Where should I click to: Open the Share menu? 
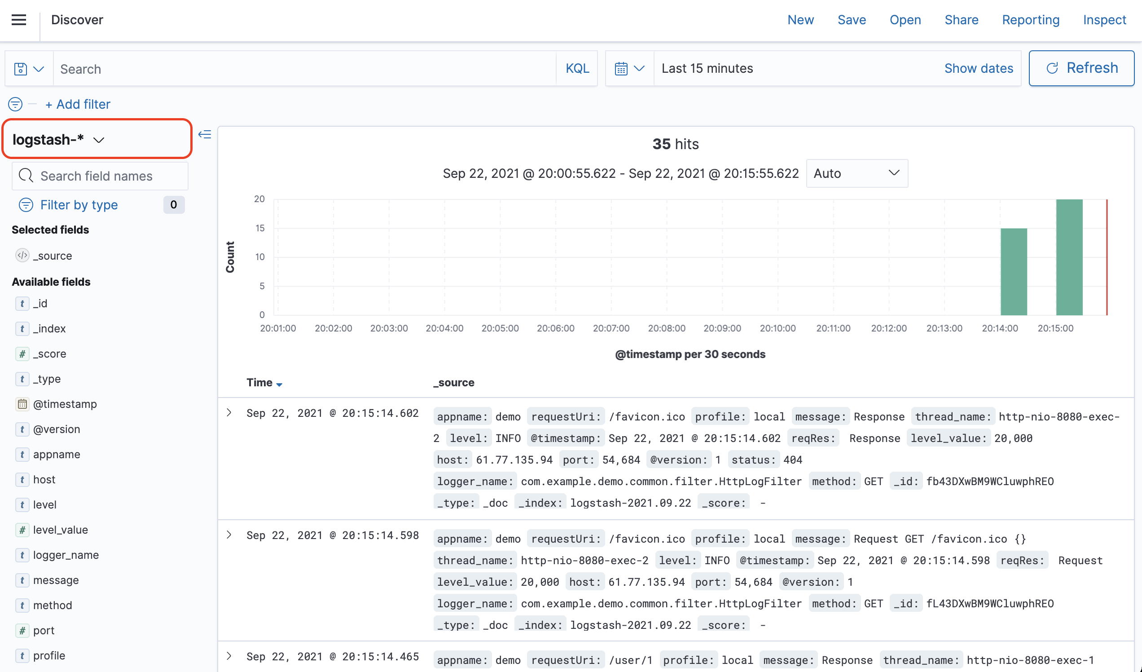click(x=961, y=19)
